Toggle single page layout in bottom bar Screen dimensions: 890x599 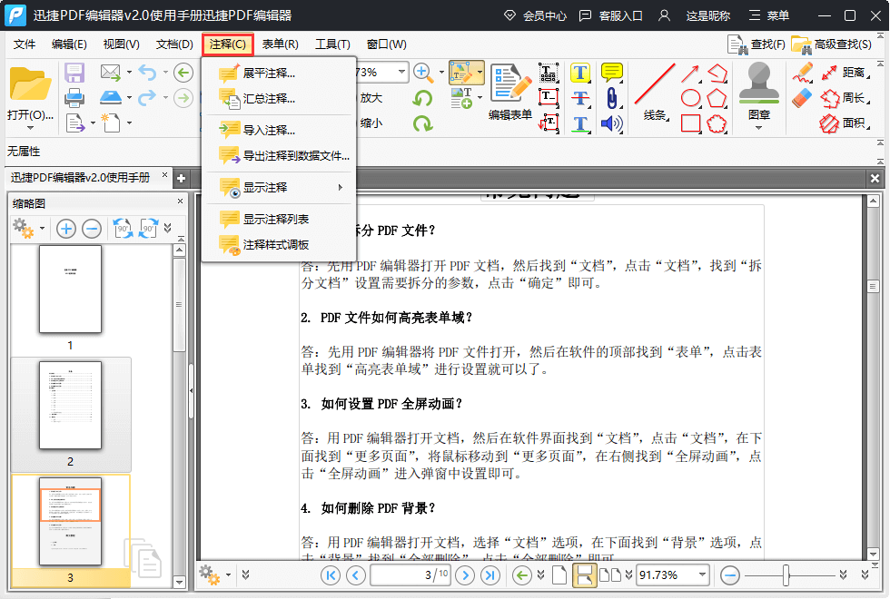(559, 574)
